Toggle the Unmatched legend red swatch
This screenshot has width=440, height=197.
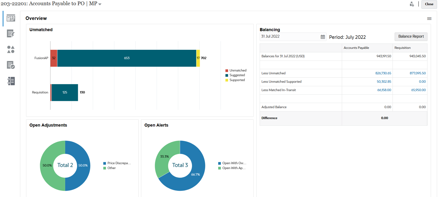pyautogui.click(x=227, y=71)
